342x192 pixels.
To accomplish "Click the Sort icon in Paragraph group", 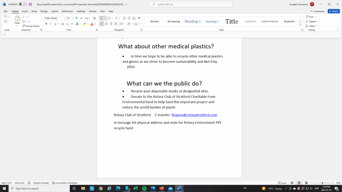I will click(134, 18).
